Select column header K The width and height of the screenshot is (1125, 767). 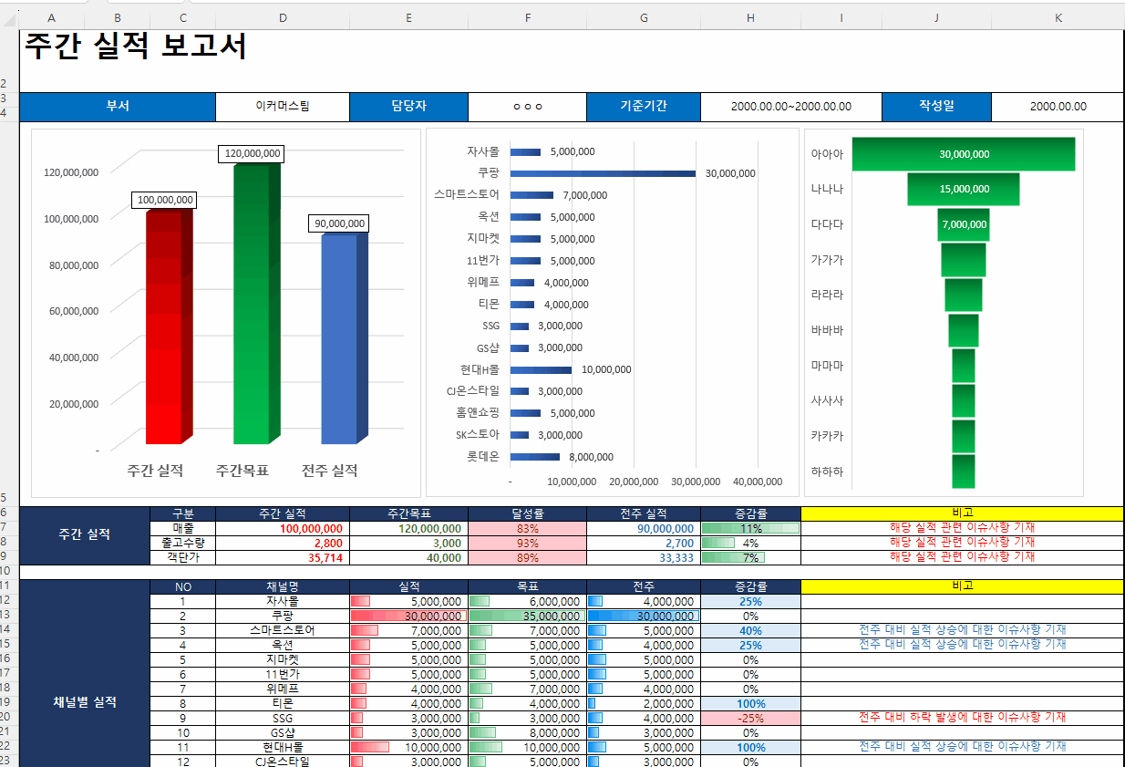[x=1058, y=17]
